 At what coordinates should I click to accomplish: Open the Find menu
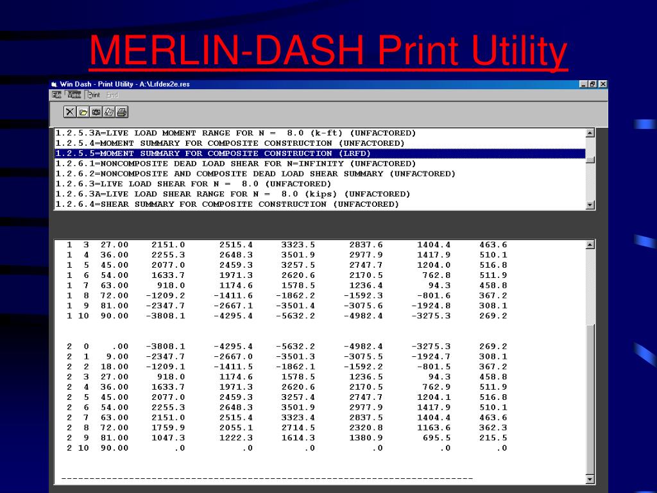pos(112,95)
